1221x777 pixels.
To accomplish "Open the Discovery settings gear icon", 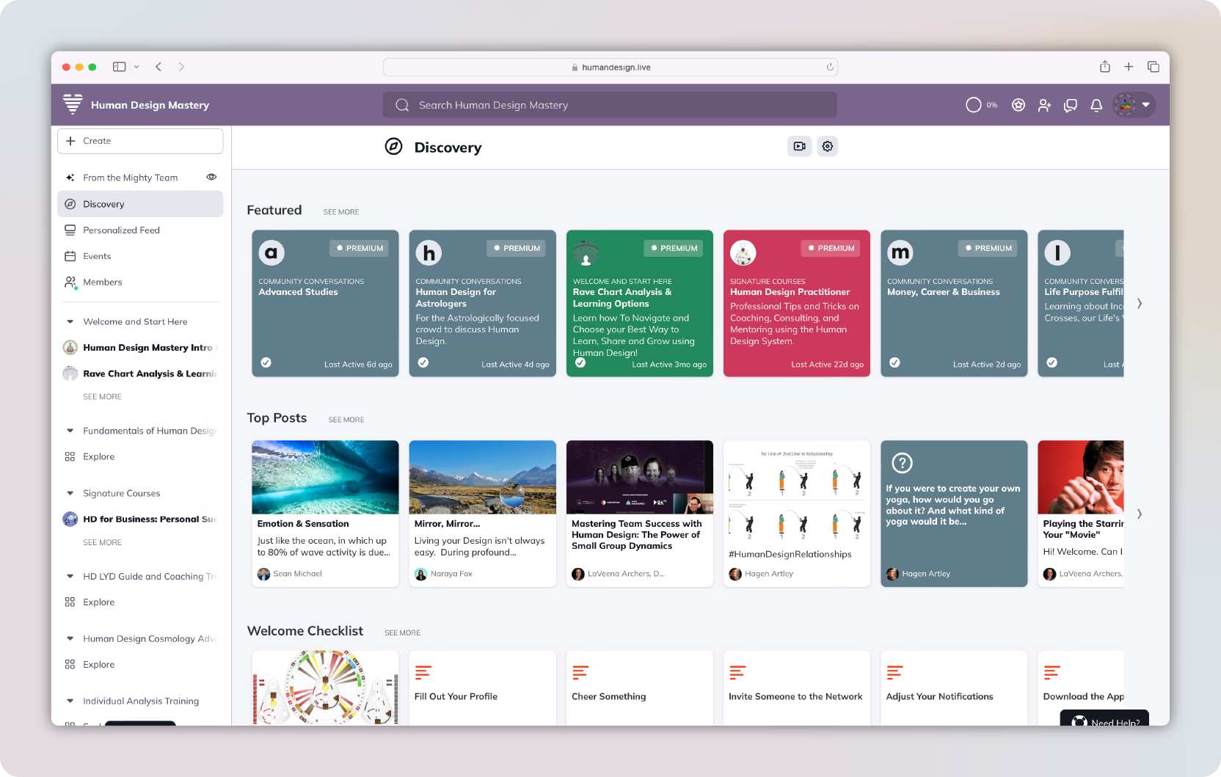I will [x=828, y=146].
